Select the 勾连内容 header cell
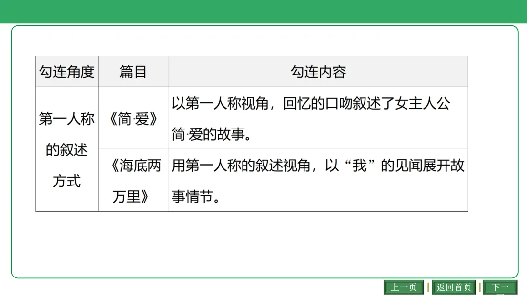Viewport: 527px width, 296px height. [318, 72]
